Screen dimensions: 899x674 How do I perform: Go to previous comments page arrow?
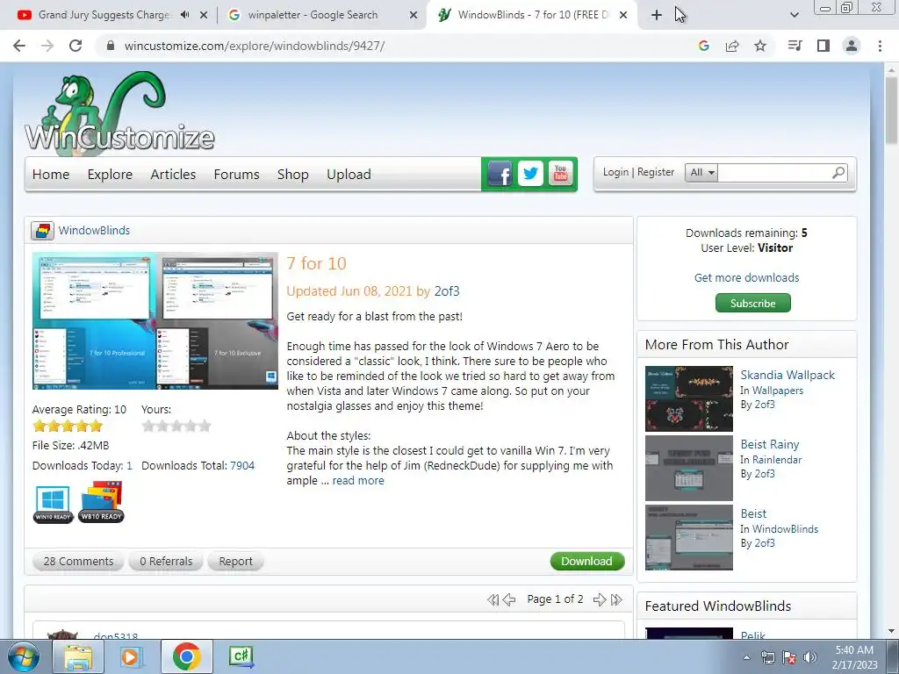point(509,599)
